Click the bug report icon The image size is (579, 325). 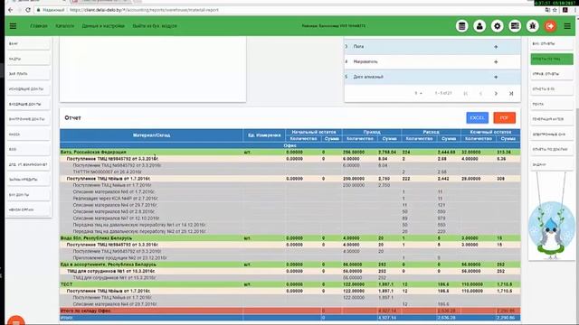tap(533, 26)
